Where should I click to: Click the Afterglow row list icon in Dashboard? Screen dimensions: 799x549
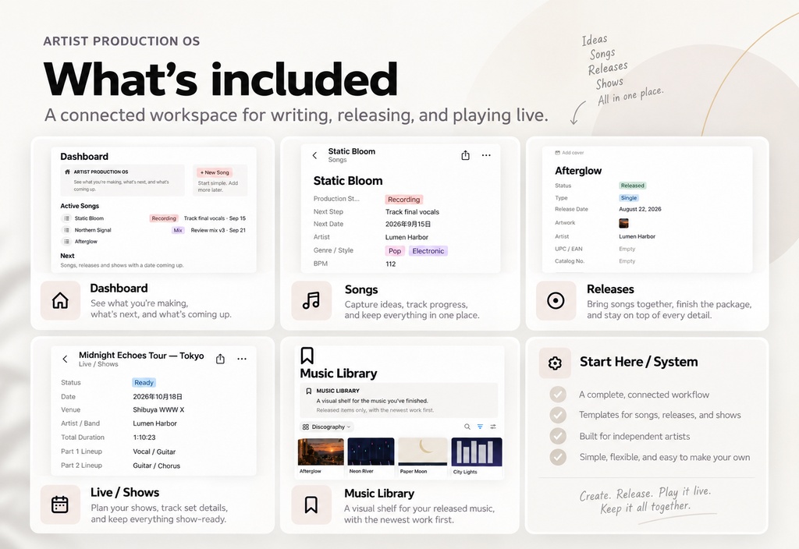pyautogui.click(x=66, y=242)
